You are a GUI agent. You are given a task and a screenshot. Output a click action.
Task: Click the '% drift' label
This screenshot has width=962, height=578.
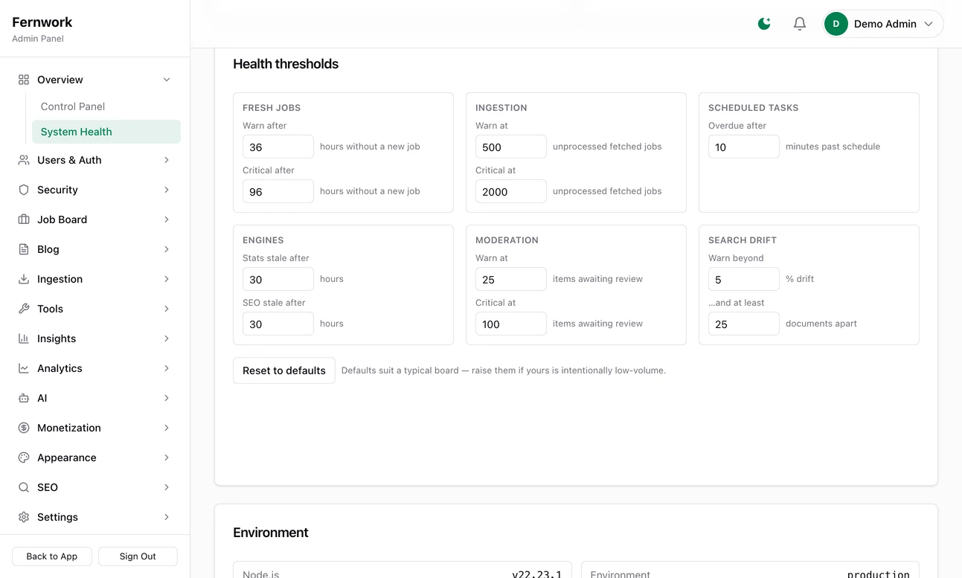(800, 279)
